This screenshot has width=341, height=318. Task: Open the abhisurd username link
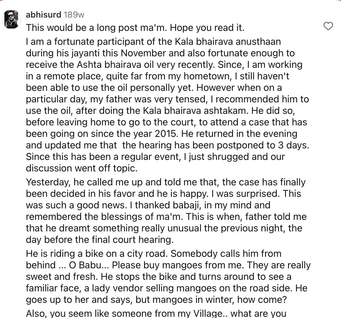44,15
